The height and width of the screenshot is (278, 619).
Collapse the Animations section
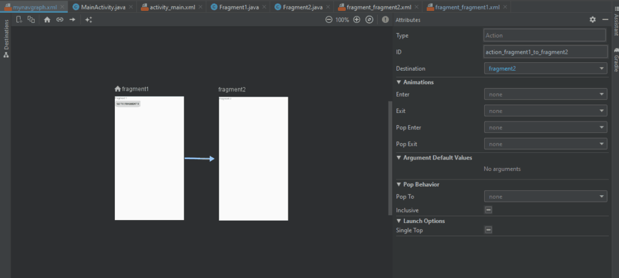pyautogui.click(x=399, y=82)
